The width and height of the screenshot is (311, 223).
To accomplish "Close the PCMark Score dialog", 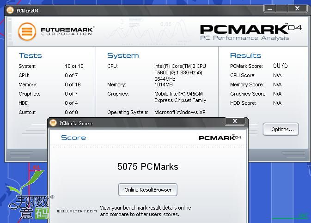I will click(235, 121).
